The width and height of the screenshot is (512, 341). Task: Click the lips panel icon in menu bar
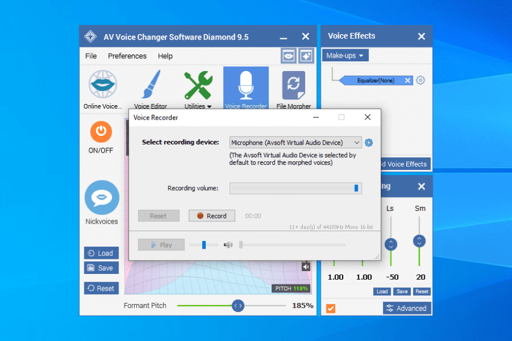pos(288,56)
